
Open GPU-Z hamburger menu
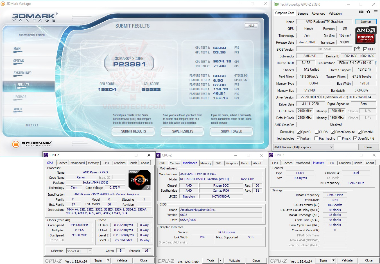tap(376, 12)
